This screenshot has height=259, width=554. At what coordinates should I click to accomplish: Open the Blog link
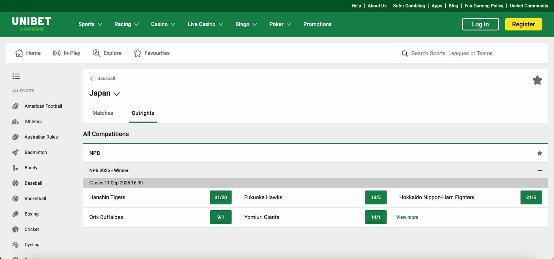coord(453,6)
